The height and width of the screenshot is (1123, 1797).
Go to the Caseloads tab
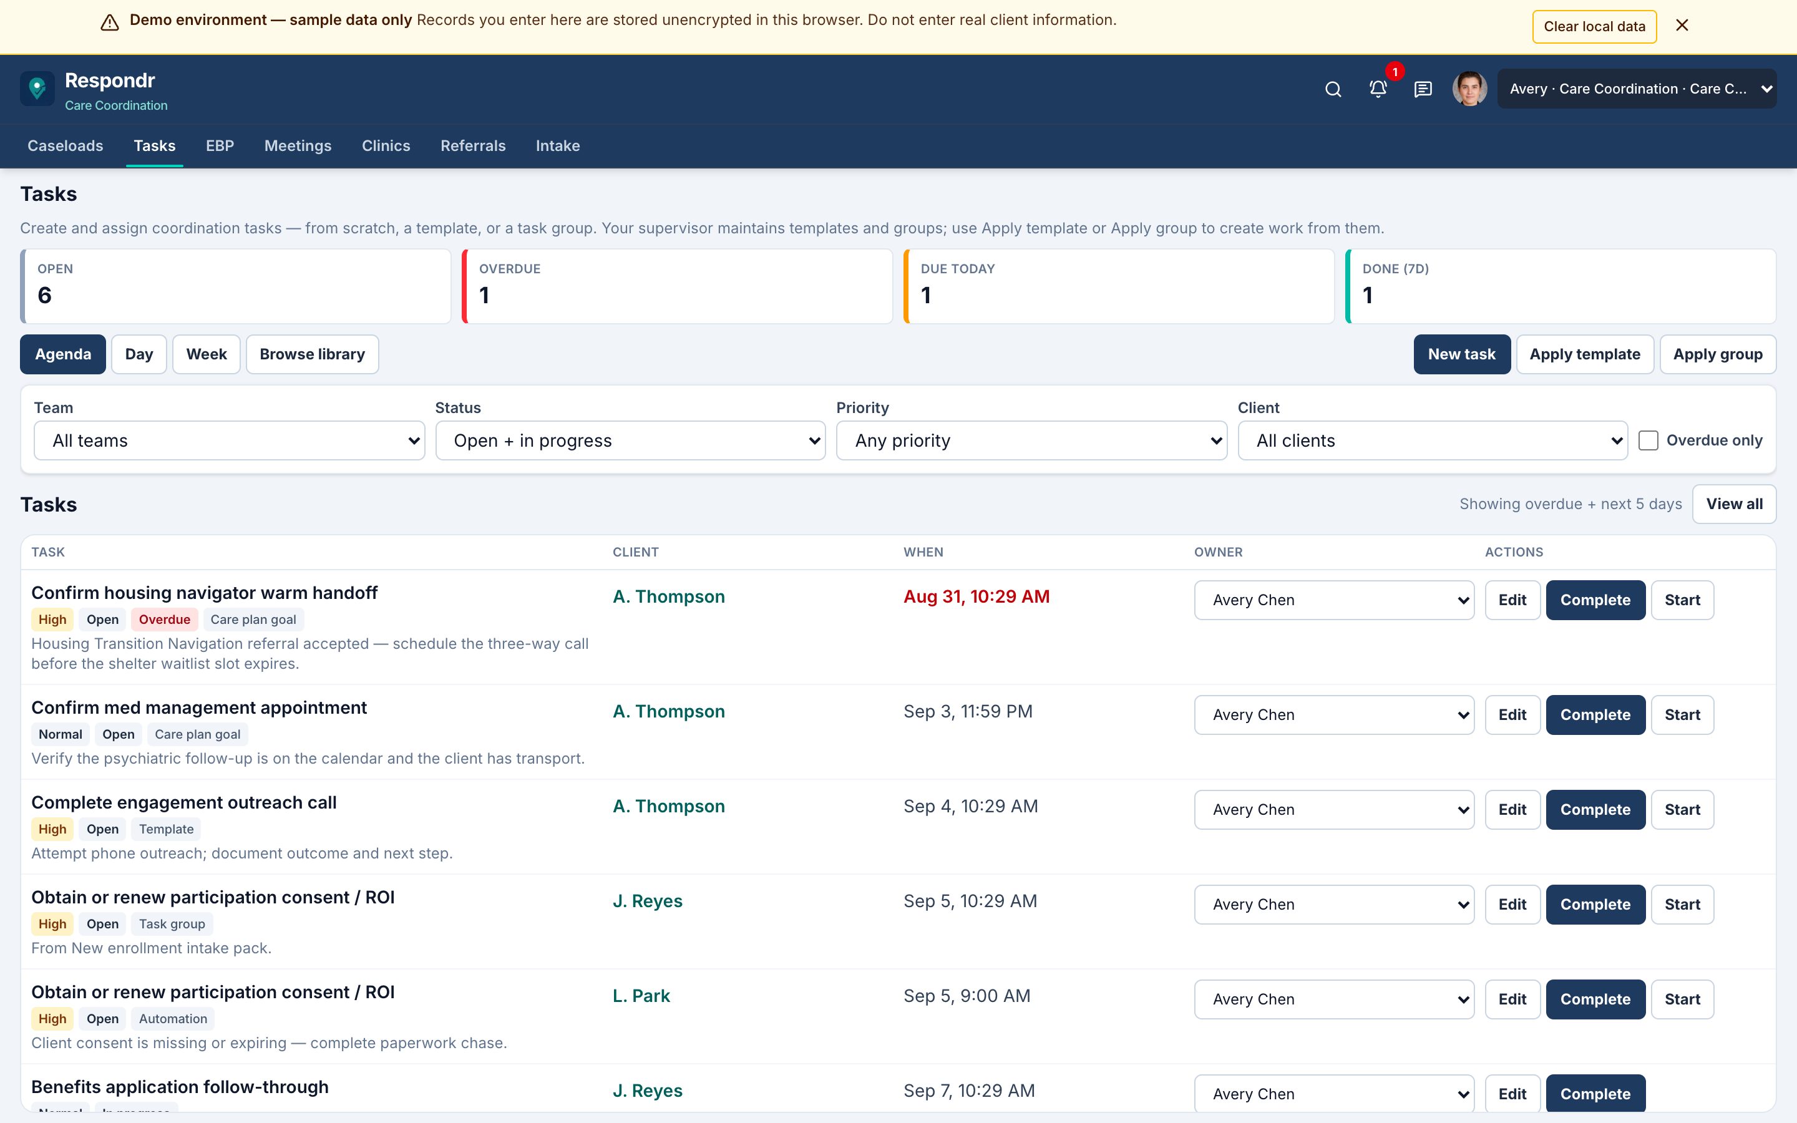pyautogui.click(x=66, y=145)
